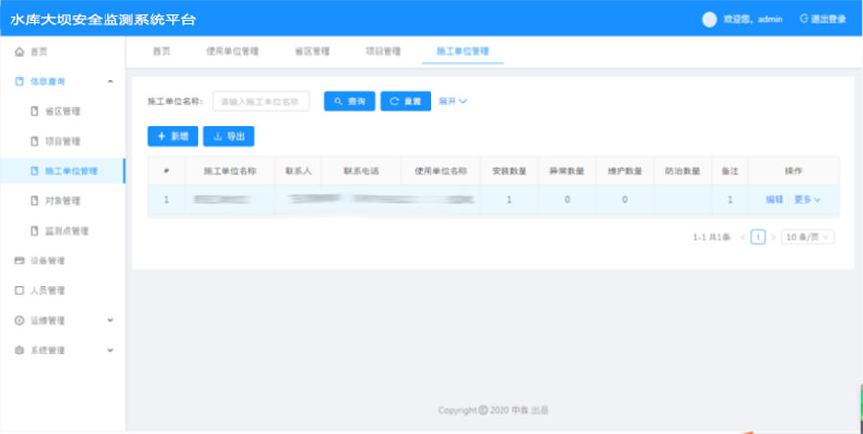The height and width of the screenshot is (434, 863).
Task: Click the admin user avatar icon
Action: (x=710, y=19)
